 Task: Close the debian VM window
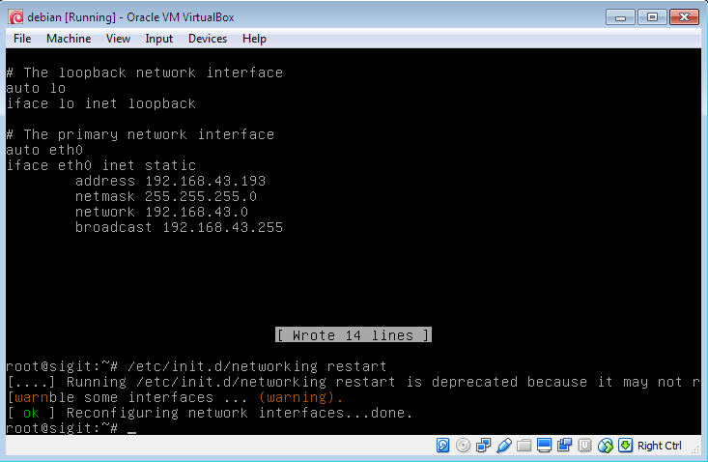685,17
